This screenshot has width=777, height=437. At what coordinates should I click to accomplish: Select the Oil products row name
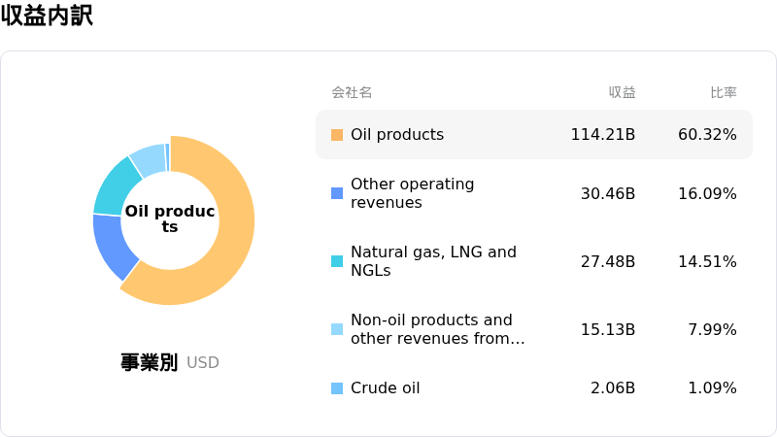point(397,135)
